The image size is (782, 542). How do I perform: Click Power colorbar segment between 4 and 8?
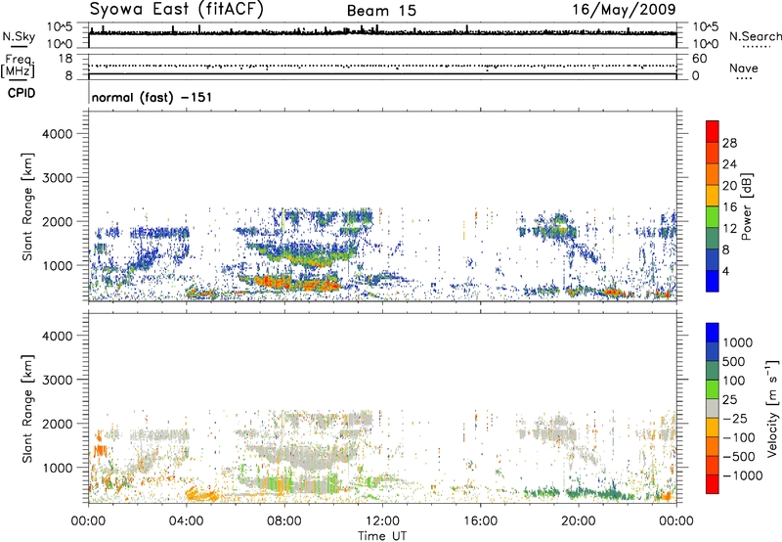pos(713,260)
